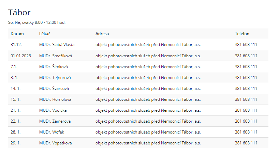Click MUDr. Vodička doctor cell
This screenshot has width=279, height=156.
click(x=53, y=110)
